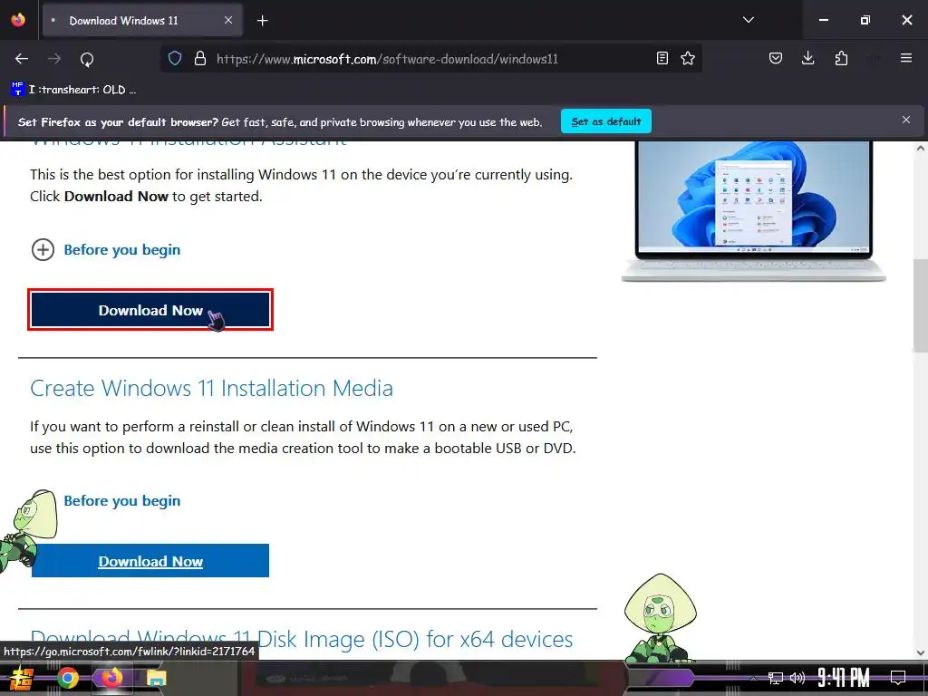Select the Download Windows 11 tab
The image size is (928, 696).
pyautogui.click(x=142, y=21)
